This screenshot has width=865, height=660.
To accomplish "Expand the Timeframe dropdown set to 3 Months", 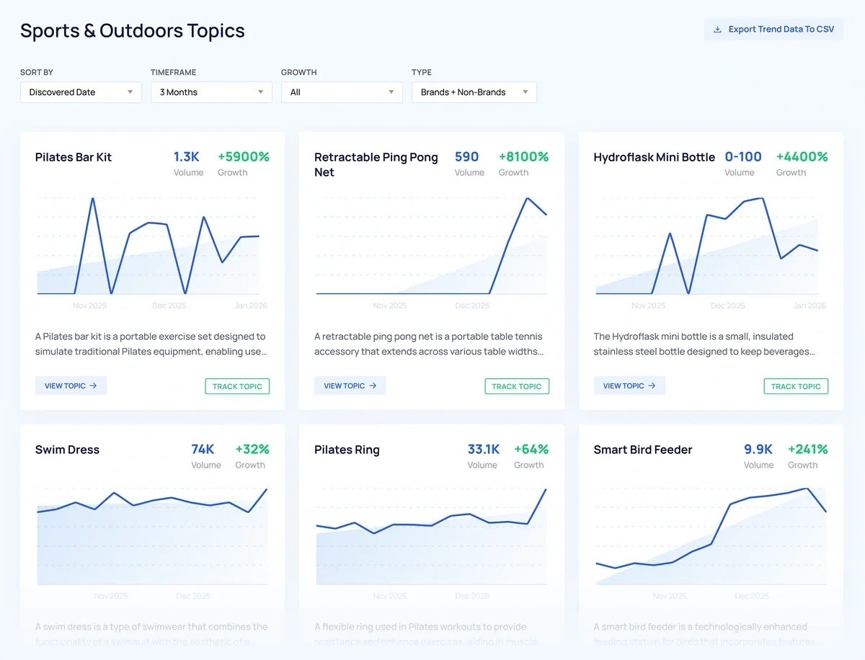I will click(211, 92).
